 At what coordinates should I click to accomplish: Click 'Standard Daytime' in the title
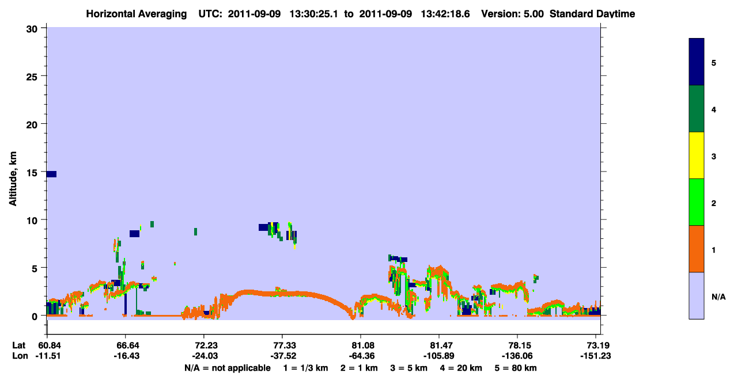tap(592, 14)
